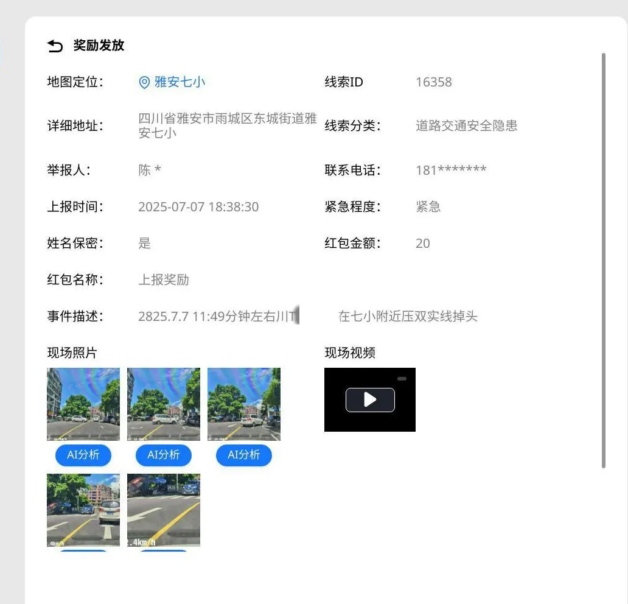
Task: Click AI分析 below the third photo
Action: [x=244, y=455]
